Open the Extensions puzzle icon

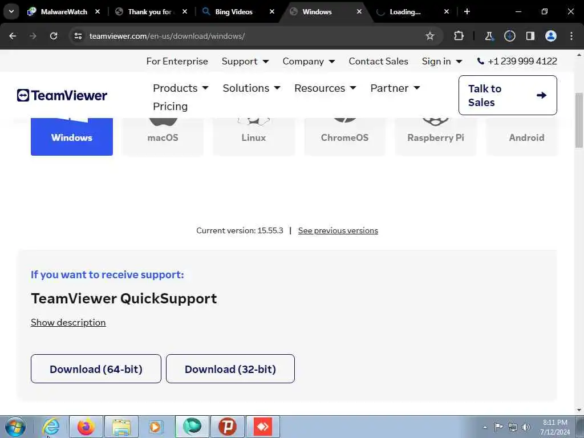pos(459,36)
